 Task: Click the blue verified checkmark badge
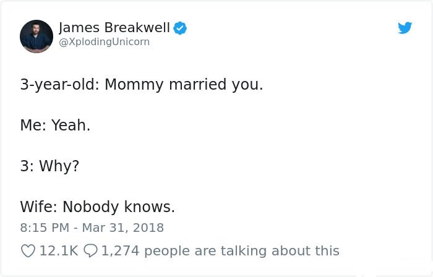pyautogui.click(x=180, y=28)
